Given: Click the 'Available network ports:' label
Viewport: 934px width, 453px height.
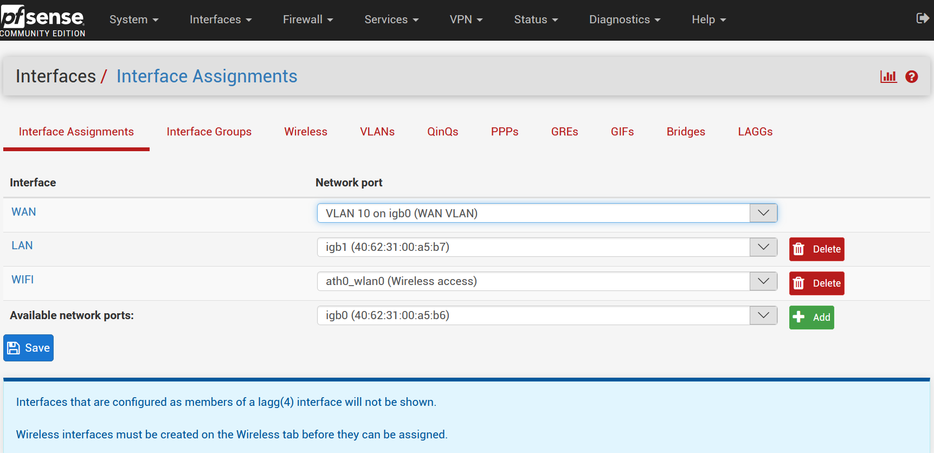Looking at the screenshot, I should click(72, 315).
